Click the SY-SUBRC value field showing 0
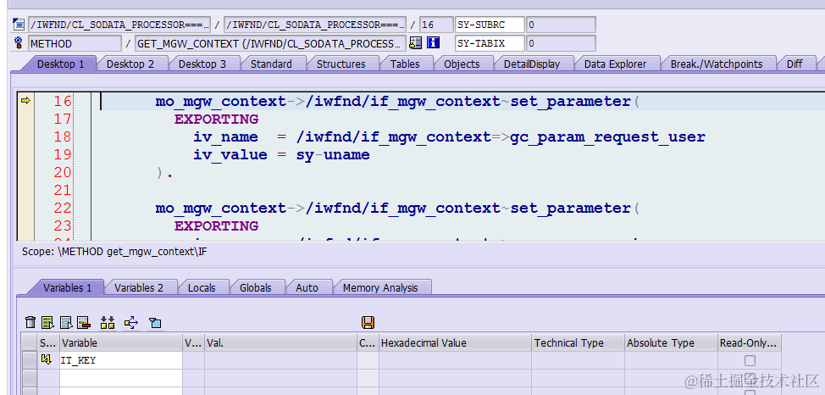 coord(561,25)
